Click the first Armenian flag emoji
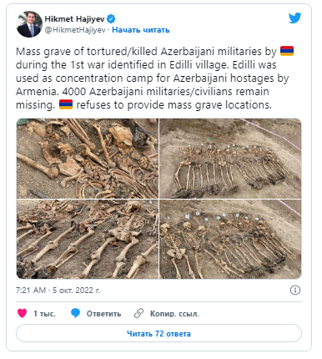Screen dimensions: 322x359 (287, 51)
